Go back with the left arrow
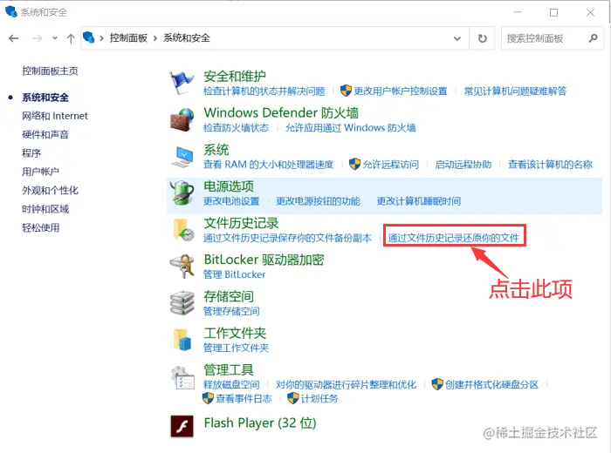Image resolution: width=611 pixels, height=453 pixels. tap(14, 38)
